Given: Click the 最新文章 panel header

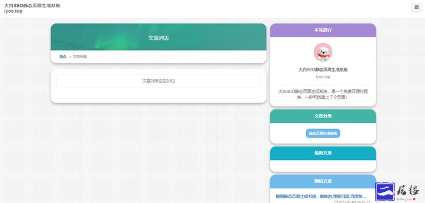Looking at the screenshot, I should click(x=323, y=153).
